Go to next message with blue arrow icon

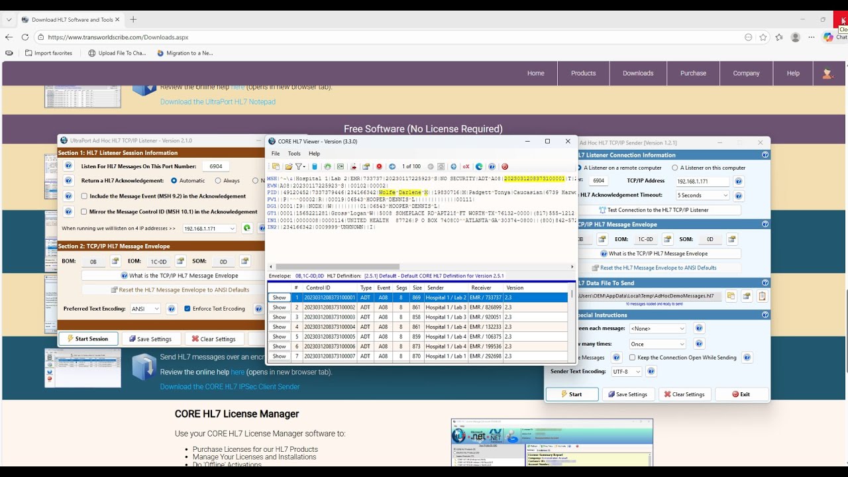[x=392, y=166]
